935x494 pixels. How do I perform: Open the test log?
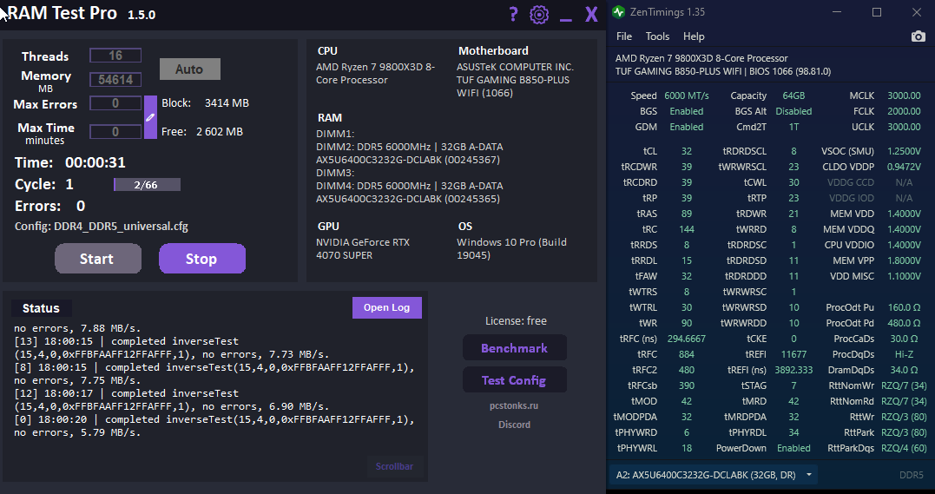tap(387, 308)
